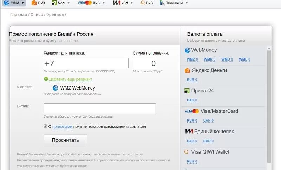Image resolution: width=281 pixels, height=170 pixels.
Task: Select WME 0 payment currency
Action: [x=244, y=59]
